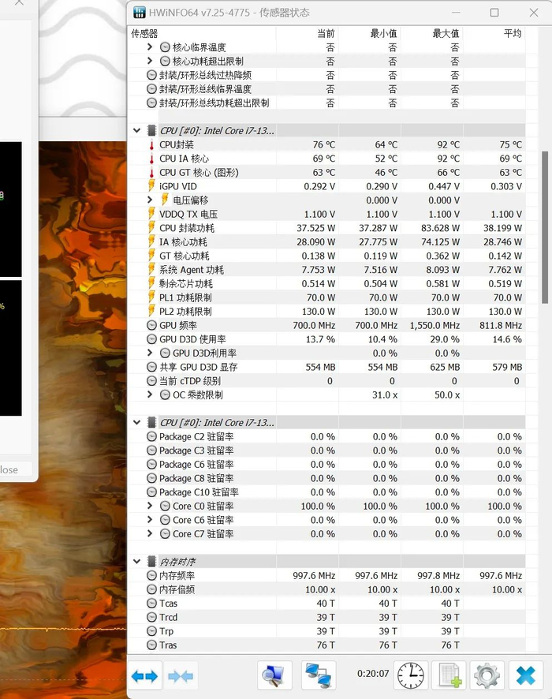This screenshot has width=552, height=699.
Task: Select the Trp timing row
Action: (327, 631)
